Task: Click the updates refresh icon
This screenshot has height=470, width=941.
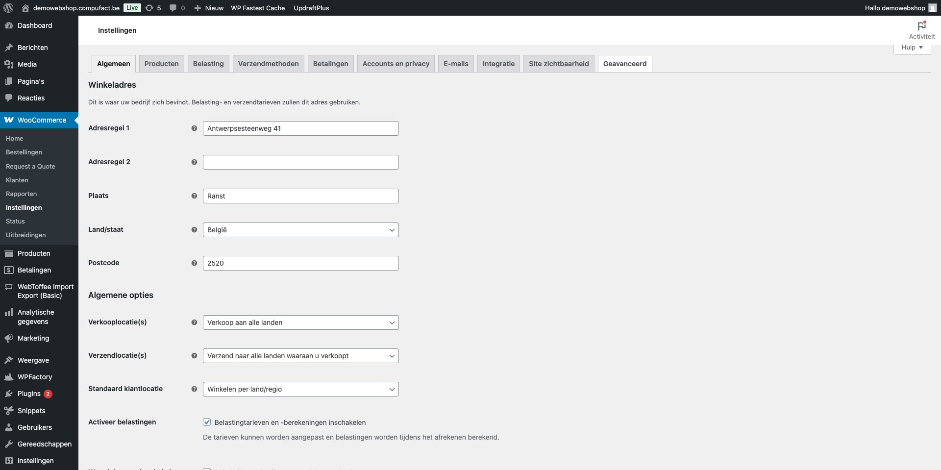Action: [x=149, y=8]
